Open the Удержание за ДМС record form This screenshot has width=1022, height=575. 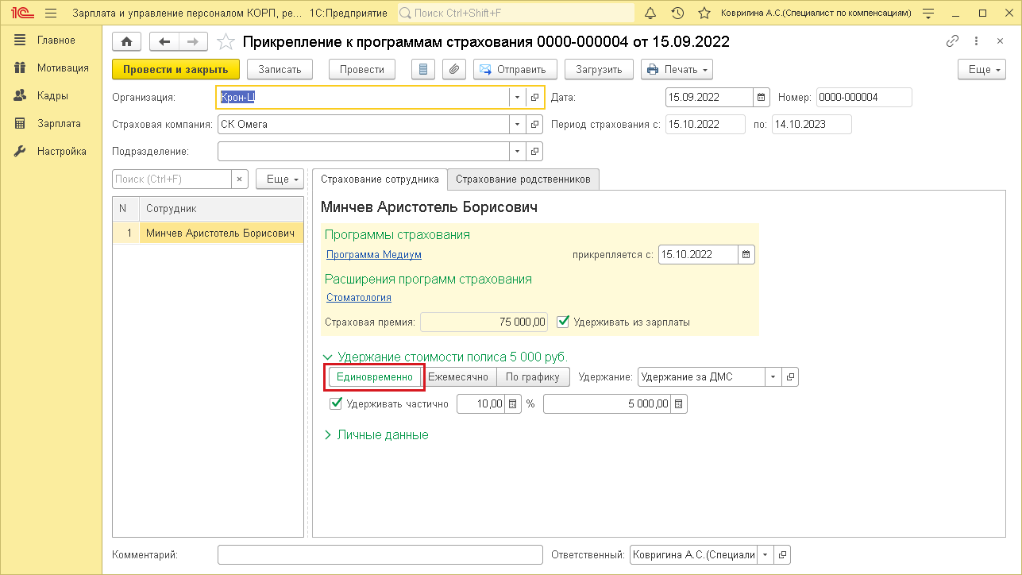[791, 377]
